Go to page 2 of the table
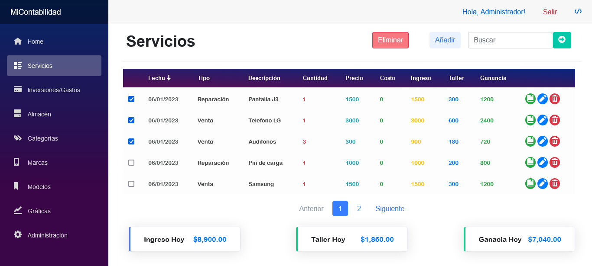 pyautogui.click(x=359, y=208)
